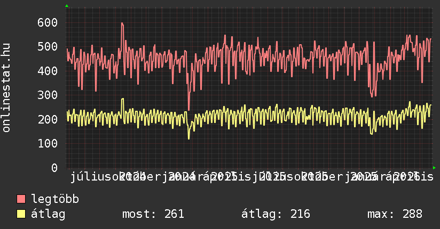Click the 300 y-axis label

[x=47, y=95]
